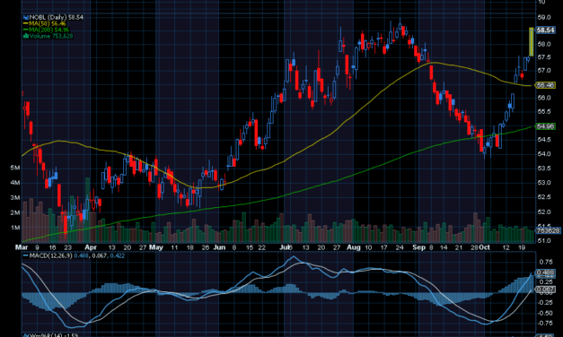Viewport: 563px width, 337px height.
Task: Click the 0.488 MACD value tag
Action: coord(545,272)
